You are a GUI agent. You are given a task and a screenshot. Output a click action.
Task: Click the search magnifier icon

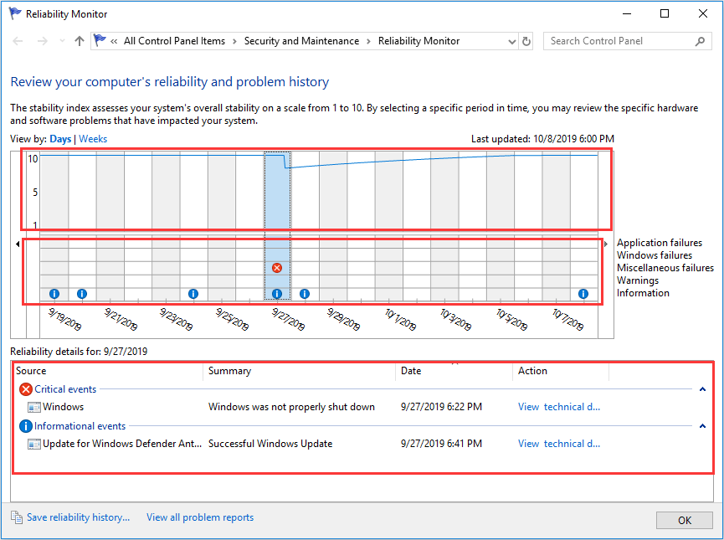[700, 41]
